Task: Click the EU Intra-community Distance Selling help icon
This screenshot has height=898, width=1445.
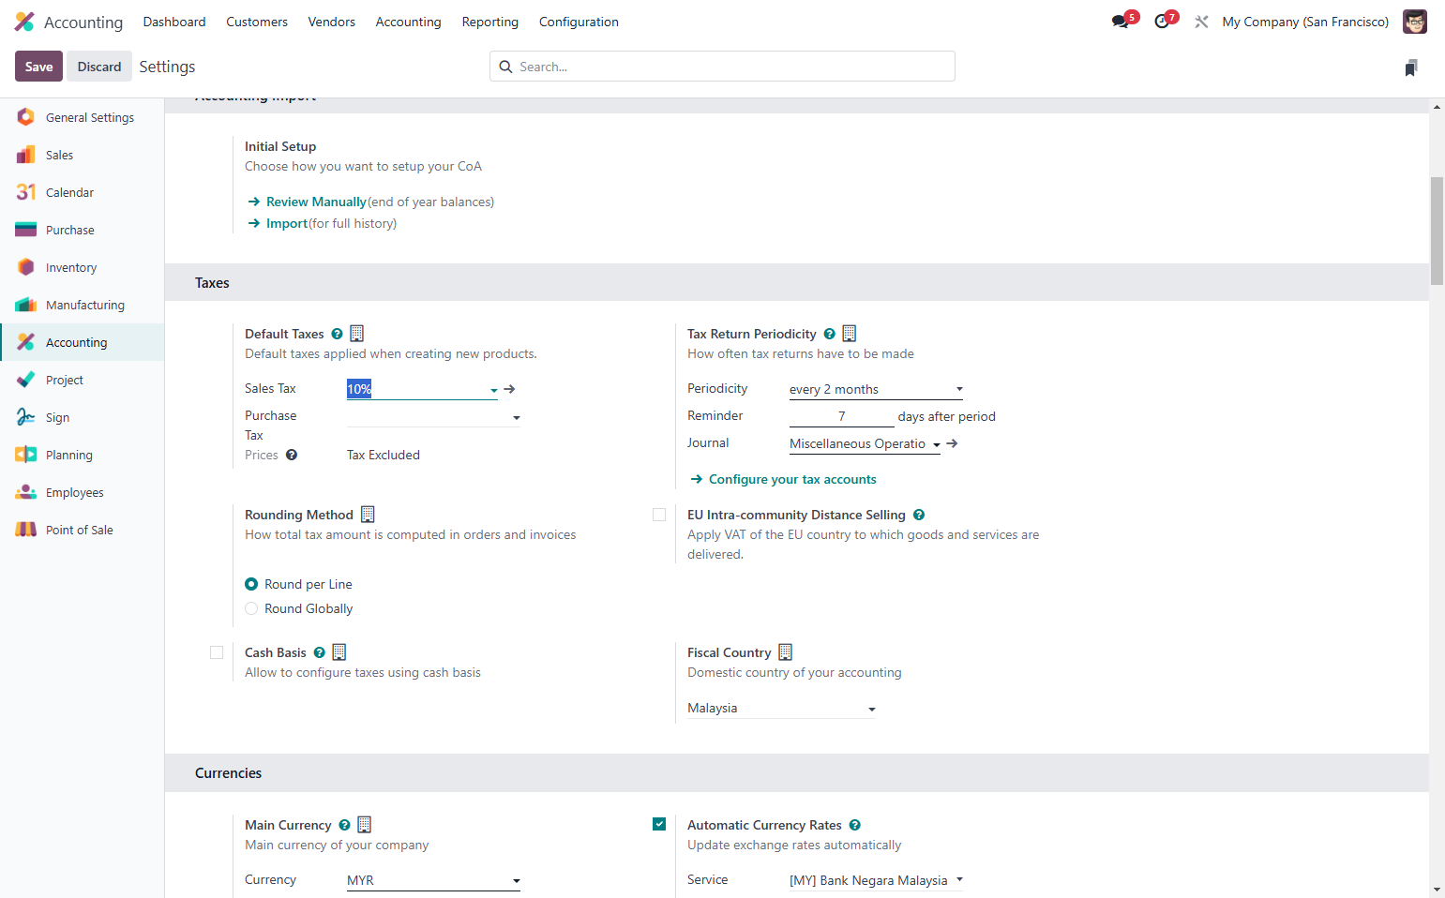Action: coord(919,515)
